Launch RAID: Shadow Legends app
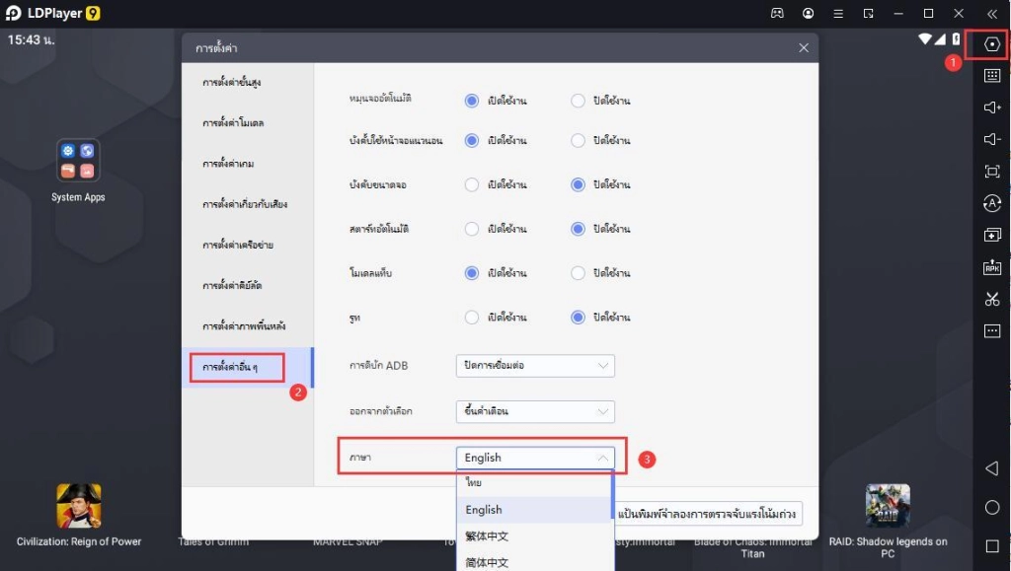The height and width of the screenshot is (571, 1011). point(887,506)
